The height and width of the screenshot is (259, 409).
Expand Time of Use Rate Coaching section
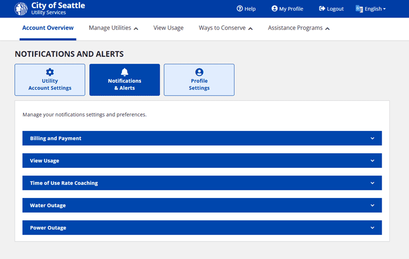click(x=202, y=183)
